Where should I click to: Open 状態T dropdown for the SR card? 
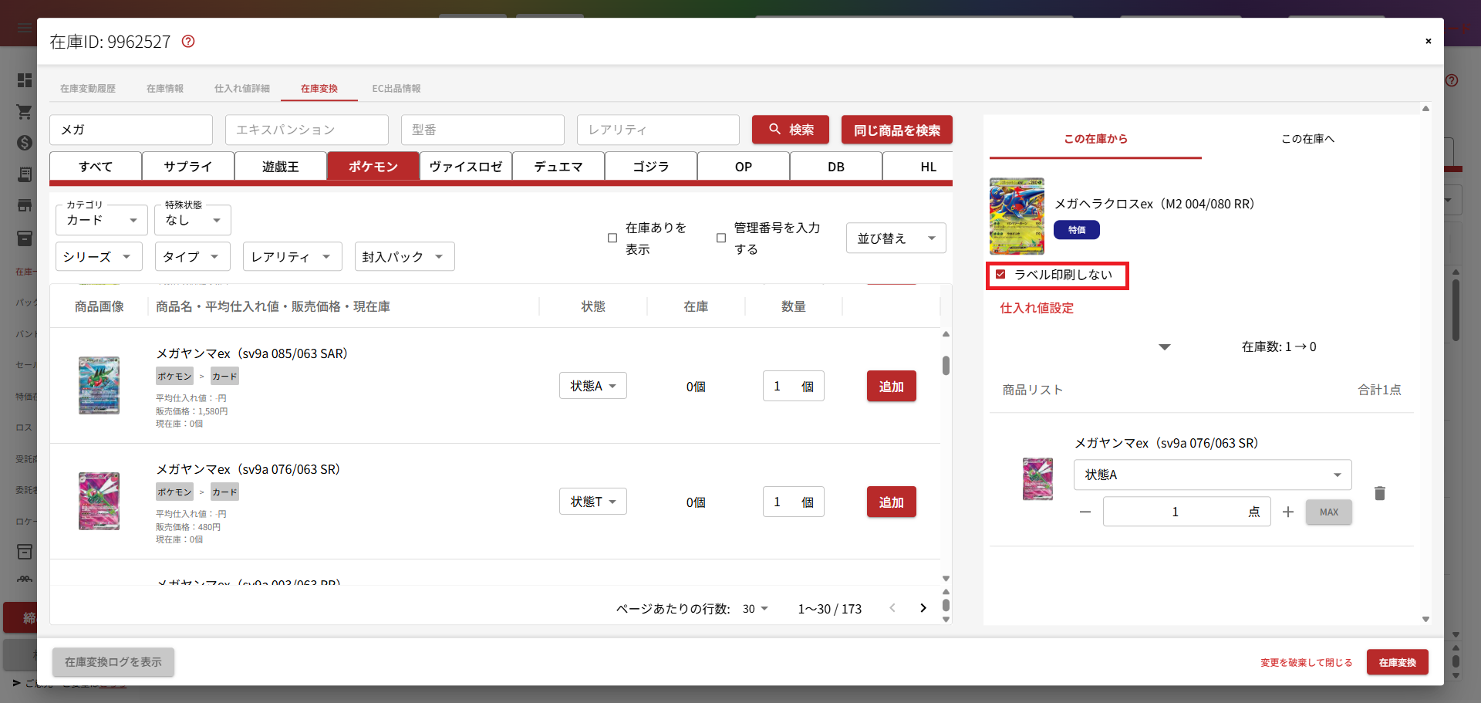[x=592, y=502]
